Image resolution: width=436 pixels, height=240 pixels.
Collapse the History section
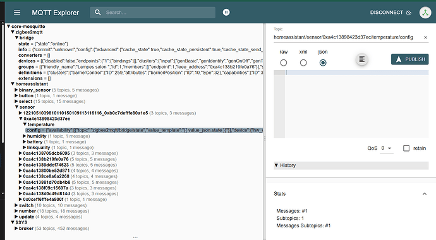tap(351, 165)
